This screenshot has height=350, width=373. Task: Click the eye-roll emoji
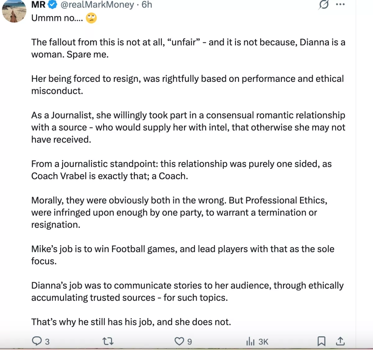91,18
